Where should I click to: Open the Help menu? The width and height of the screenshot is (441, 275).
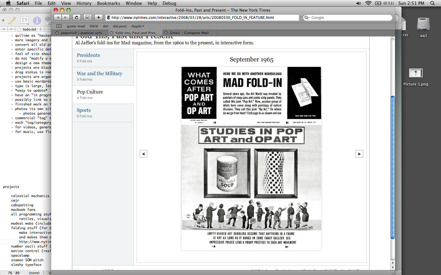point(152,3)
